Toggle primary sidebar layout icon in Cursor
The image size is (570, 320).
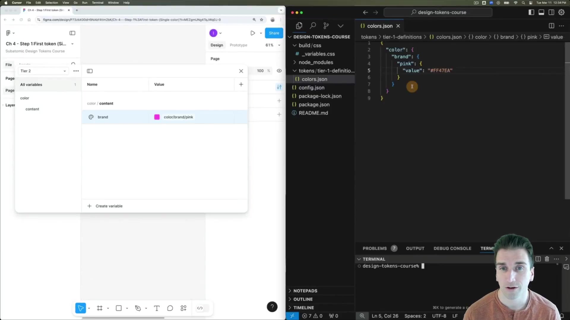click(x=531, y=12)
